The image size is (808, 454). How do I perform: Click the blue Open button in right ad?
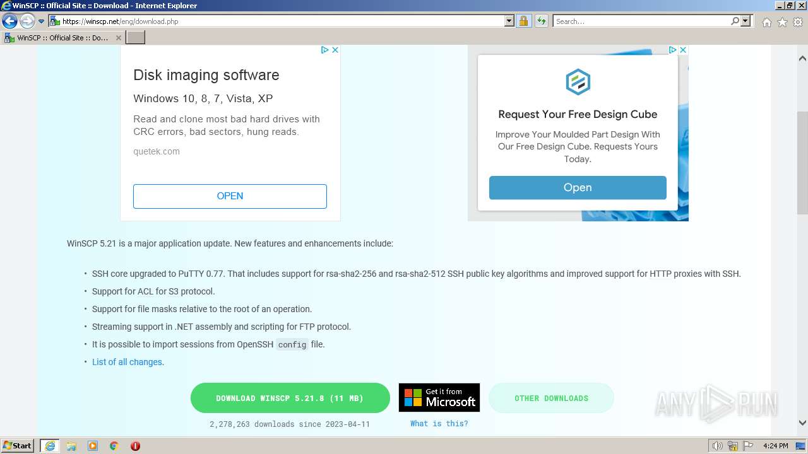click(578, 187)
